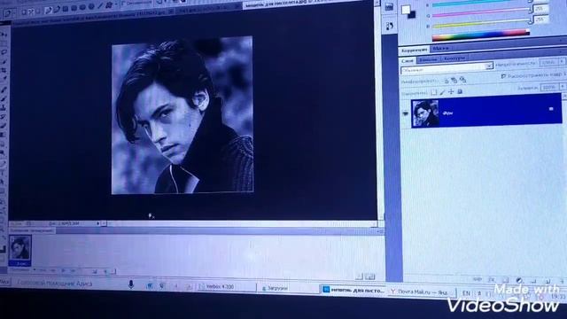567x319 pixels.
Task: Choose the Rectangle shape tool option
Action: tap(66, 9)
